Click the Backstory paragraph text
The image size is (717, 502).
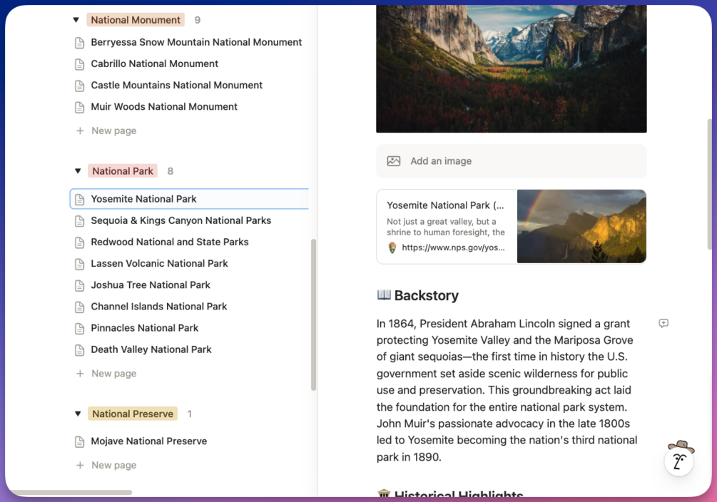pos(507,390)
